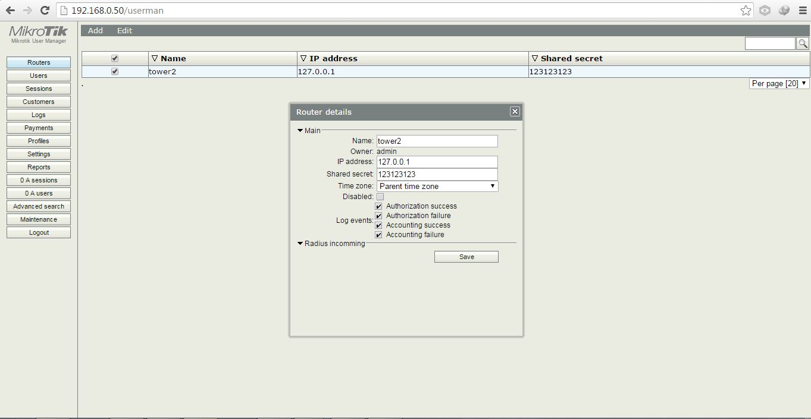The height and width of the screenshot is (419, 811).
Task: Open the Edit menu
Action: tap(124, 30)
